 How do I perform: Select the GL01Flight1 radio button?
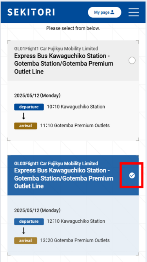click(x=132, y=60)
